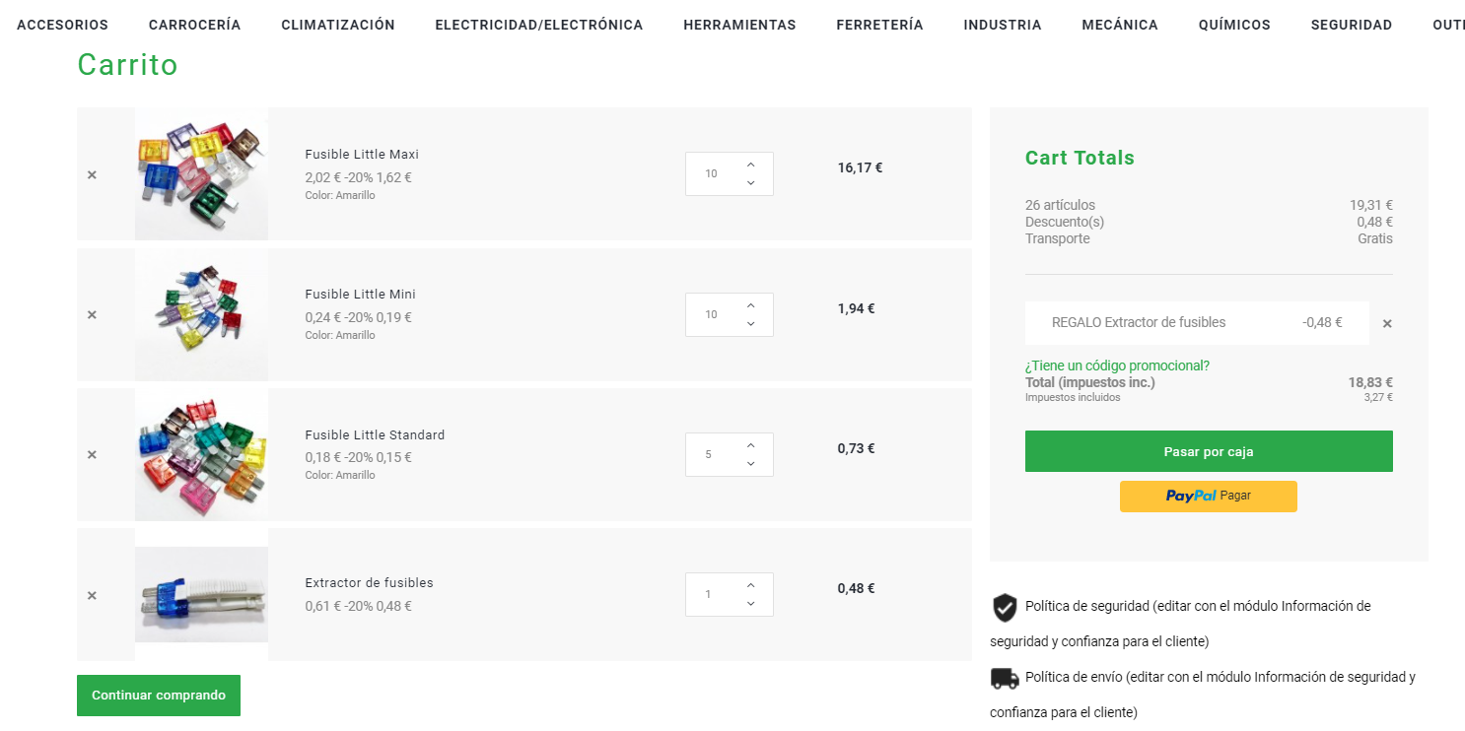Click the Pasar por caja button
The width and height of the screenshot is (1465, 731).
1209,451
